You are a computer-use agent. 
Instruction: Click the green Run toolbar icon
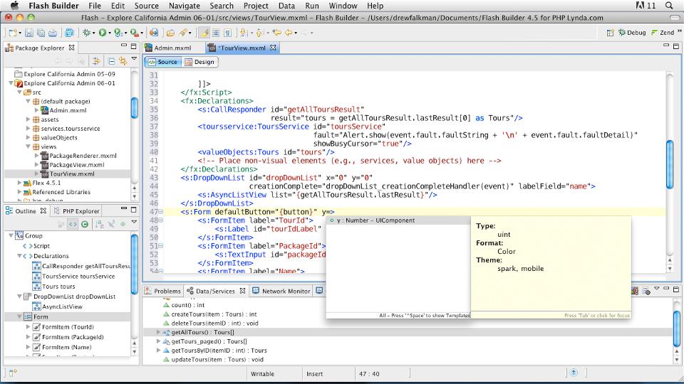pos(103,33)
